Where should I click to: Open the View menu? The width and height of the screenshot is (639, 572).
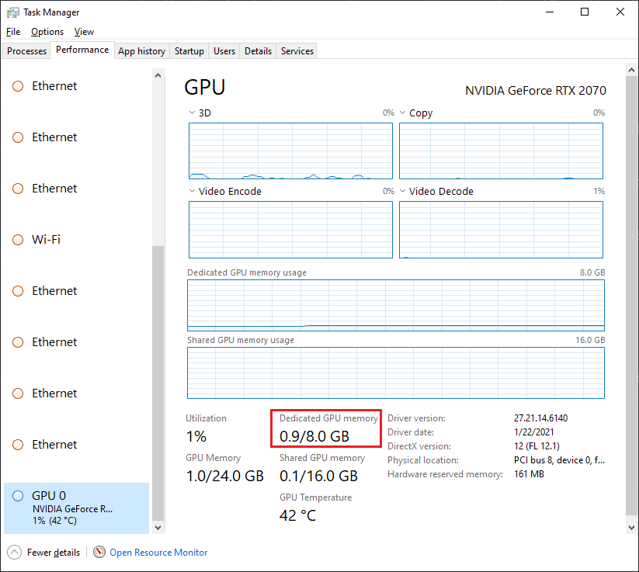pos(84,32)
